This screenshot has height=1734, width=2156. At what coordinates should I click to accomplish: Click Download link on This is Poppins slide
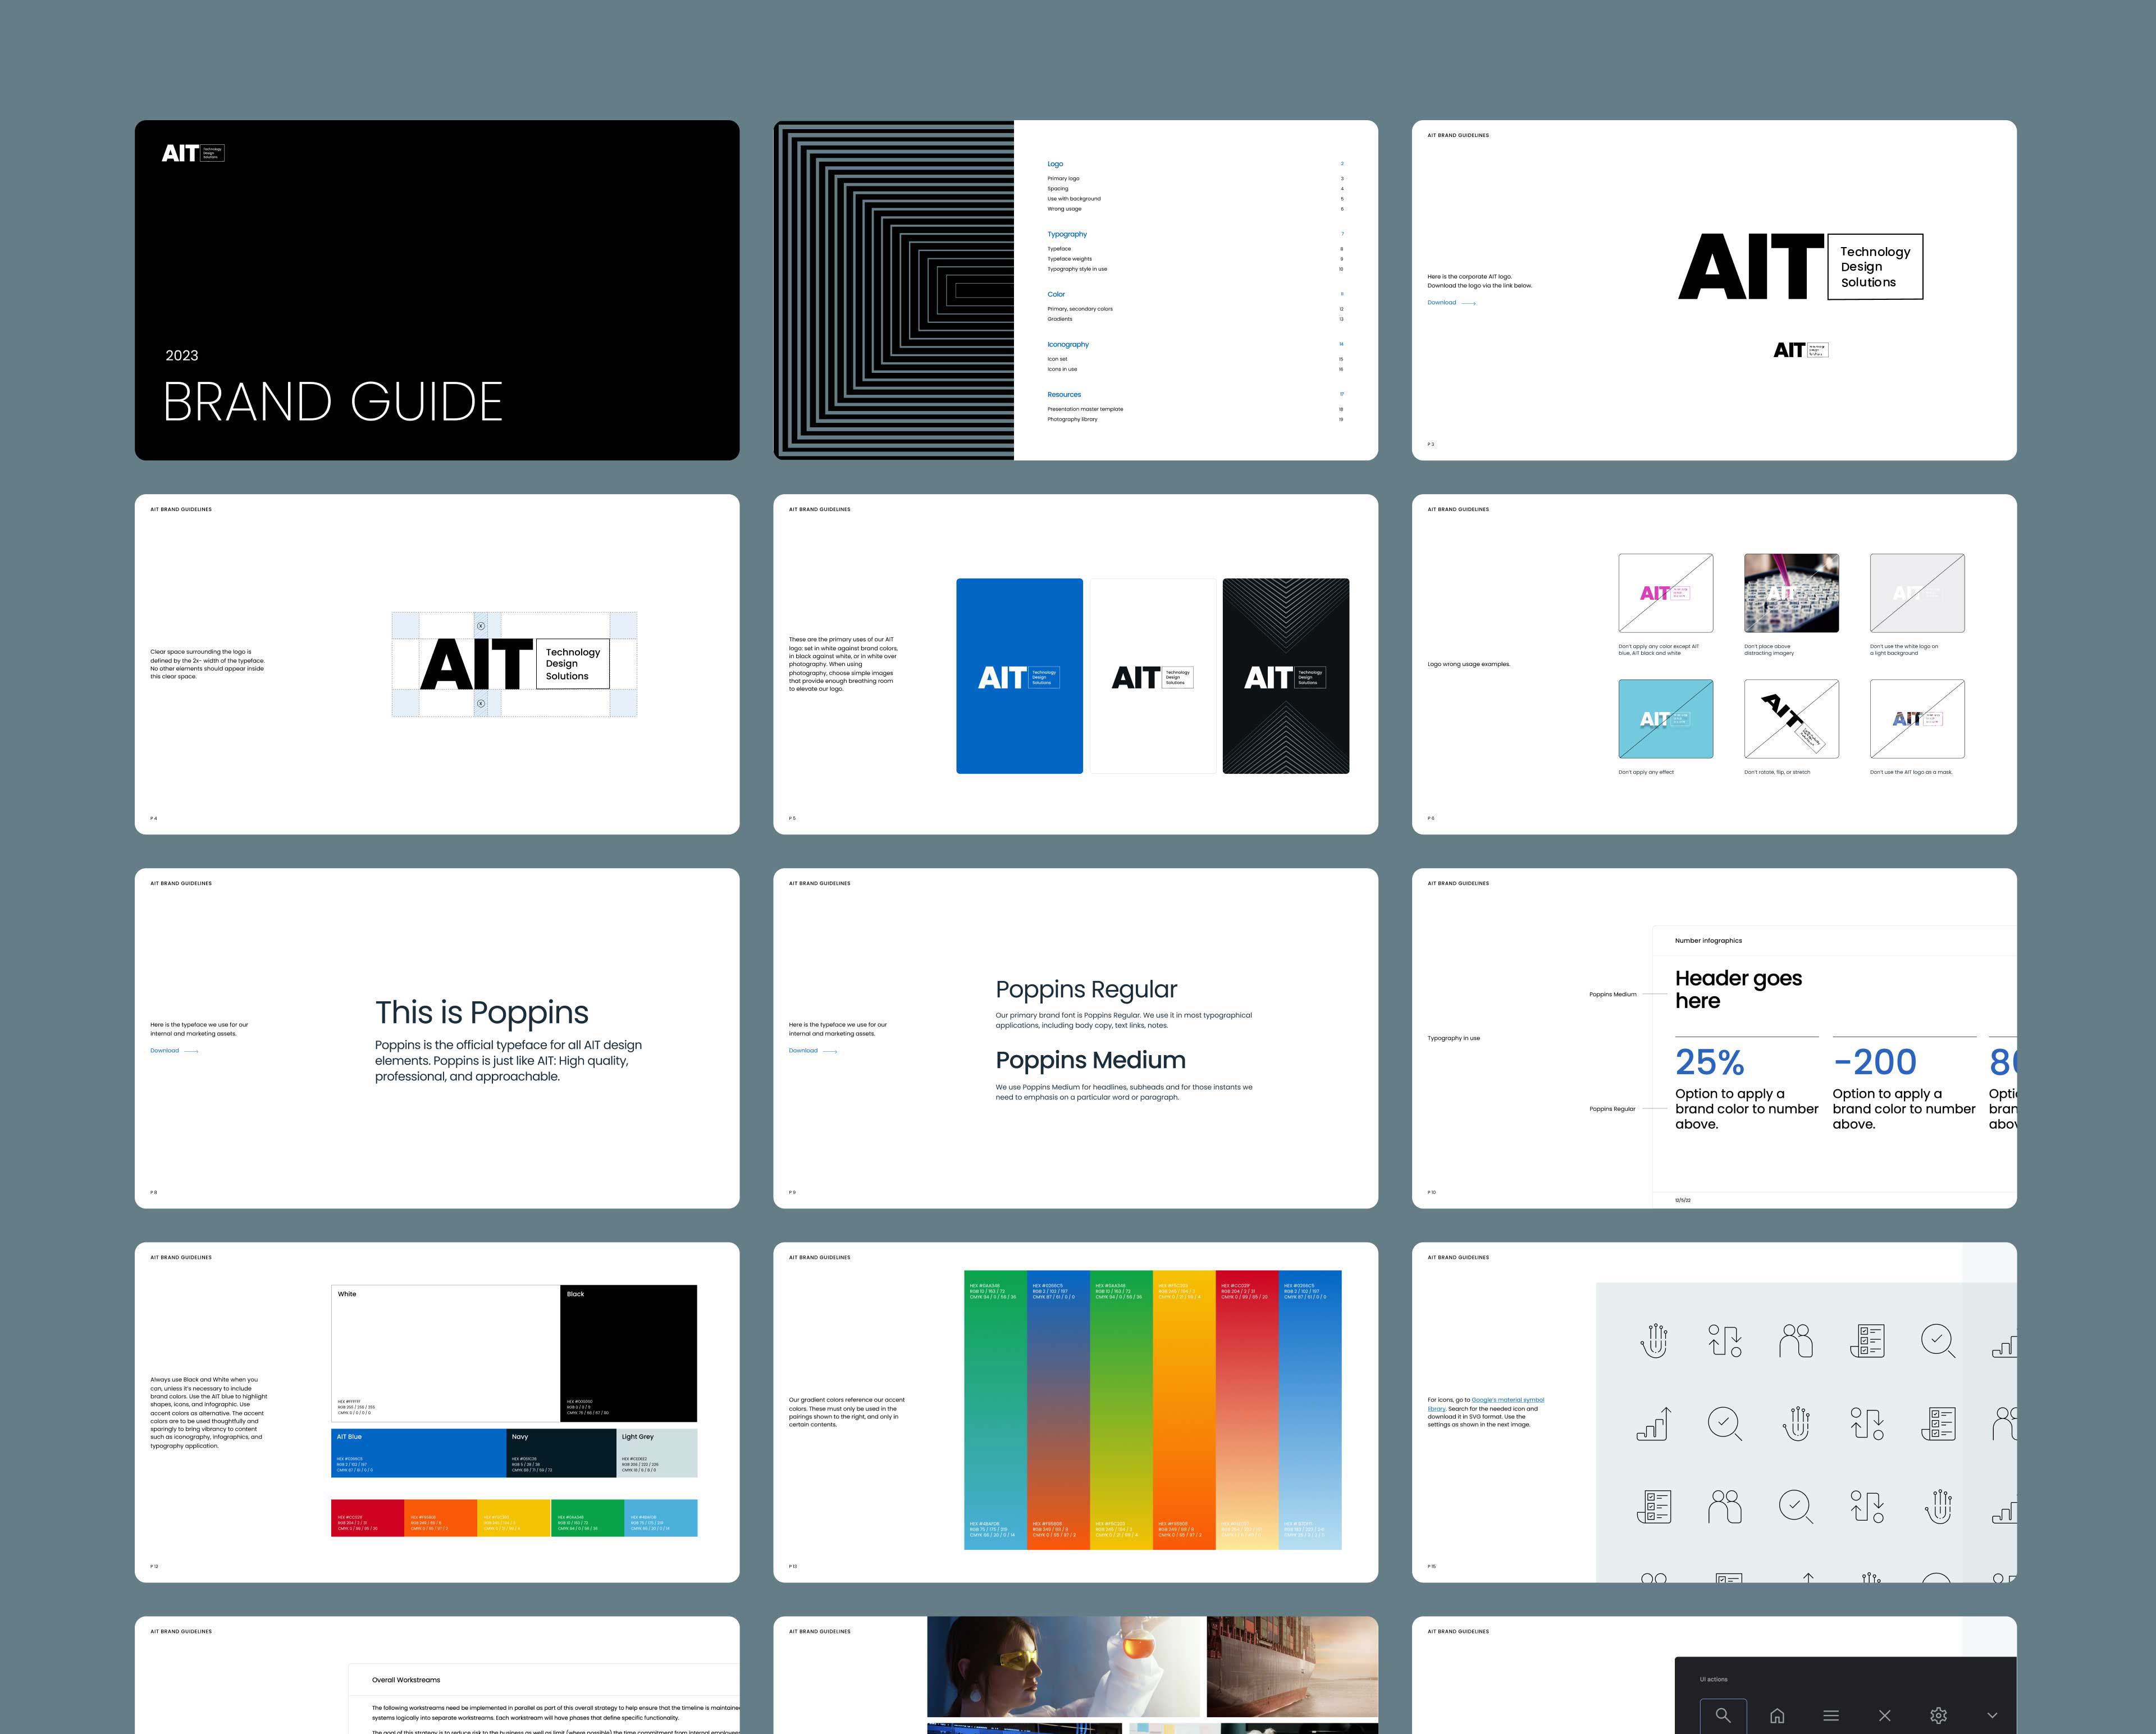174,1050
